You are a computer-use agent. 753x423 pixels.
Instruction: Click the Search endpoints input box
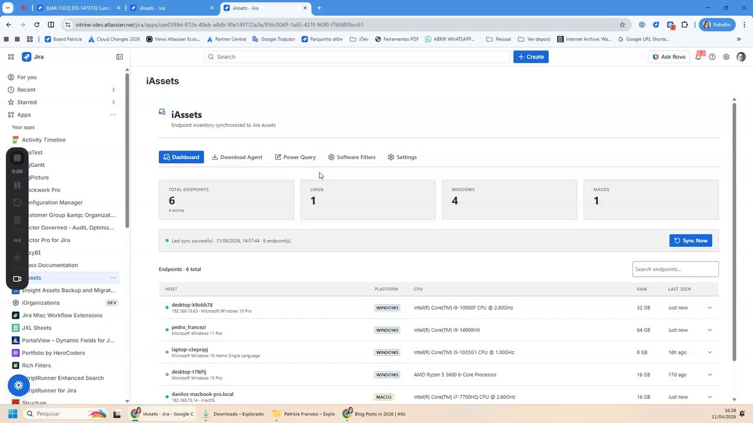click(x=675, y=269)
